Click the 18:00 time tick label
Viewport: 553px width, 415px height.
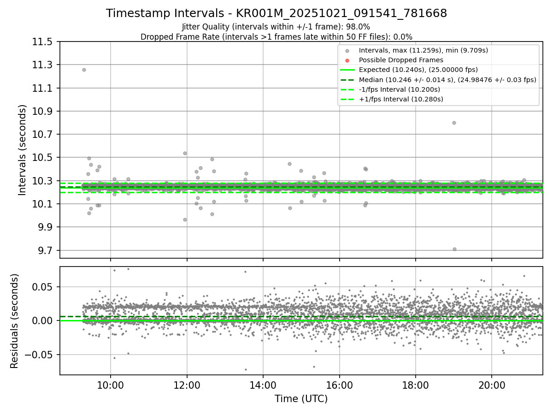416,385
